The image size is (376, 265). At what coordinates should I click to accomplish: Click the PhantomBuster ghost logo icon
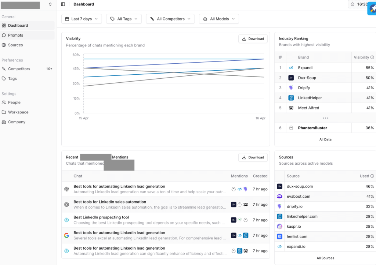(x=291, y=128)
